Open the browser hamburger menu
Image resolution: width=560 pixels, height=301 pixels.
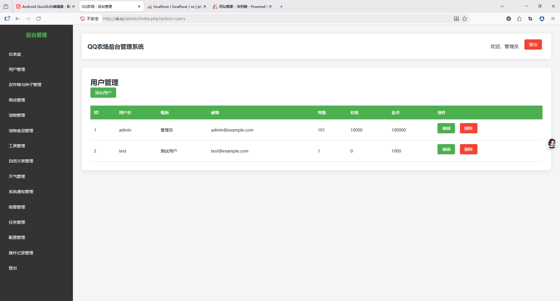pyautogui.click(x=553, y=19)
